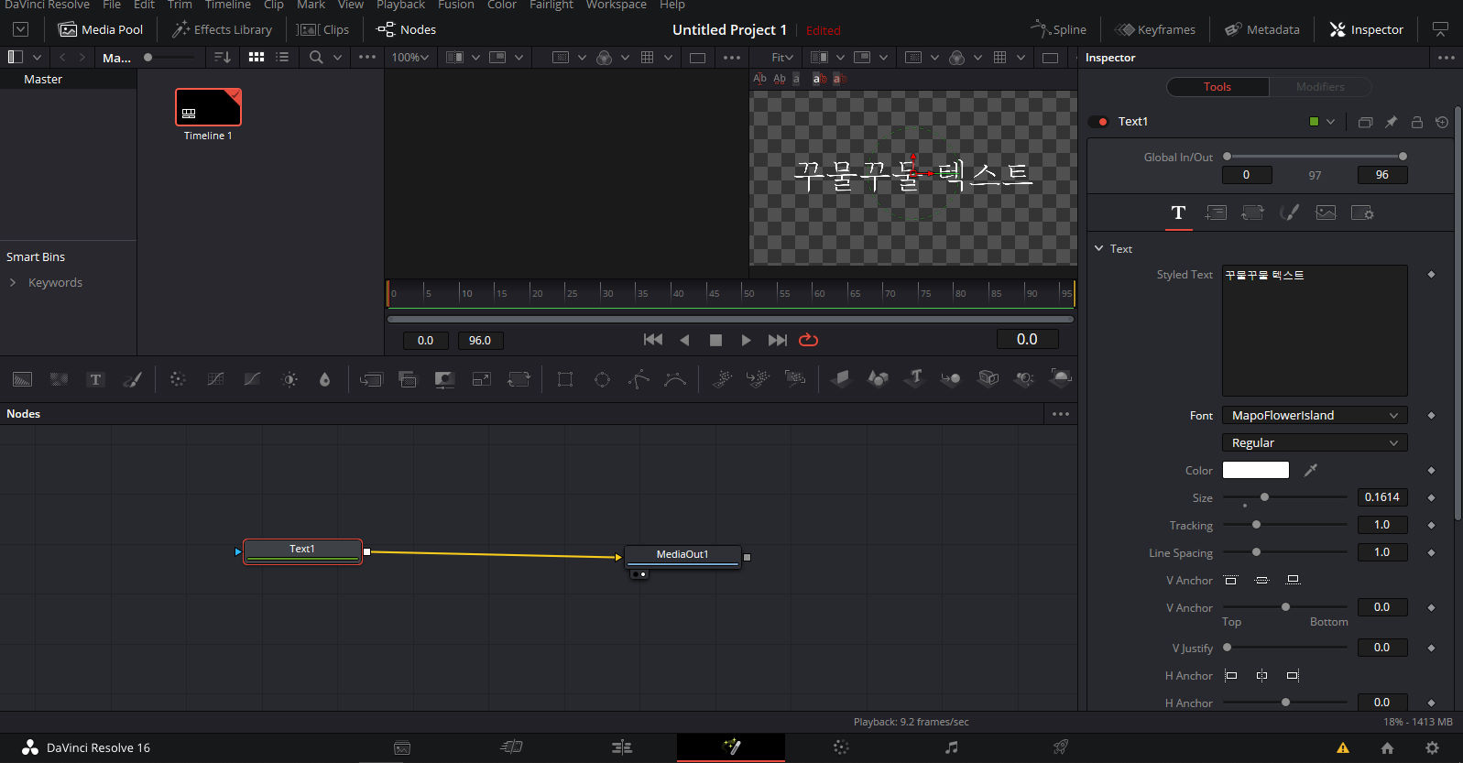Pin the Text1 tool in Inspector

[x=1392, y=122]
